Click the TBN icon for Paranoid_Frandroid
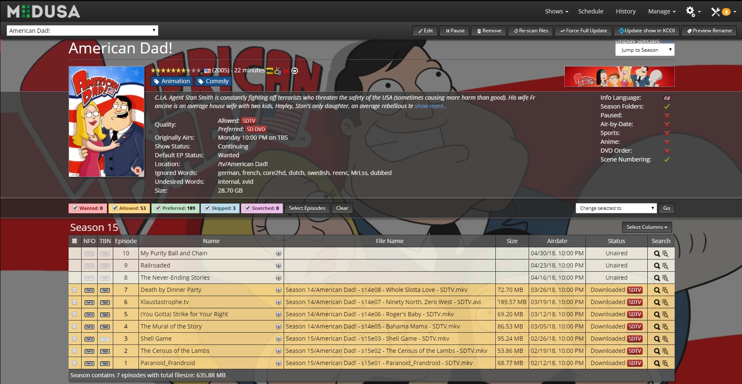The image size is (742, 384). [x=105, y=363]
